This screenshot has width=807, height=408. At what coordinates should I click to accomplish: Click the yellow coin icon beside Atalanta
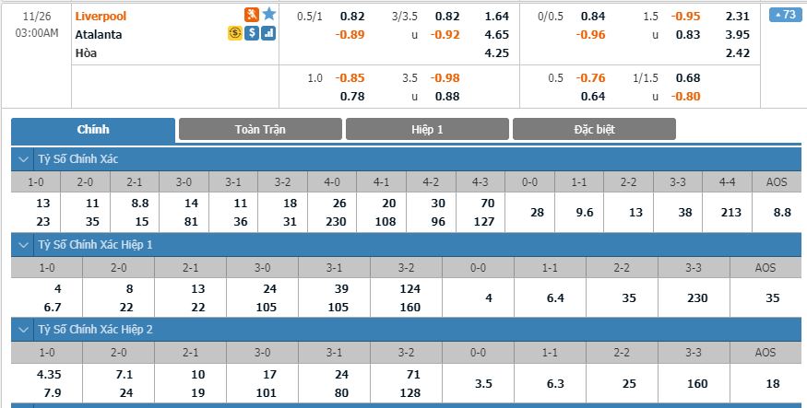point(235,33)
